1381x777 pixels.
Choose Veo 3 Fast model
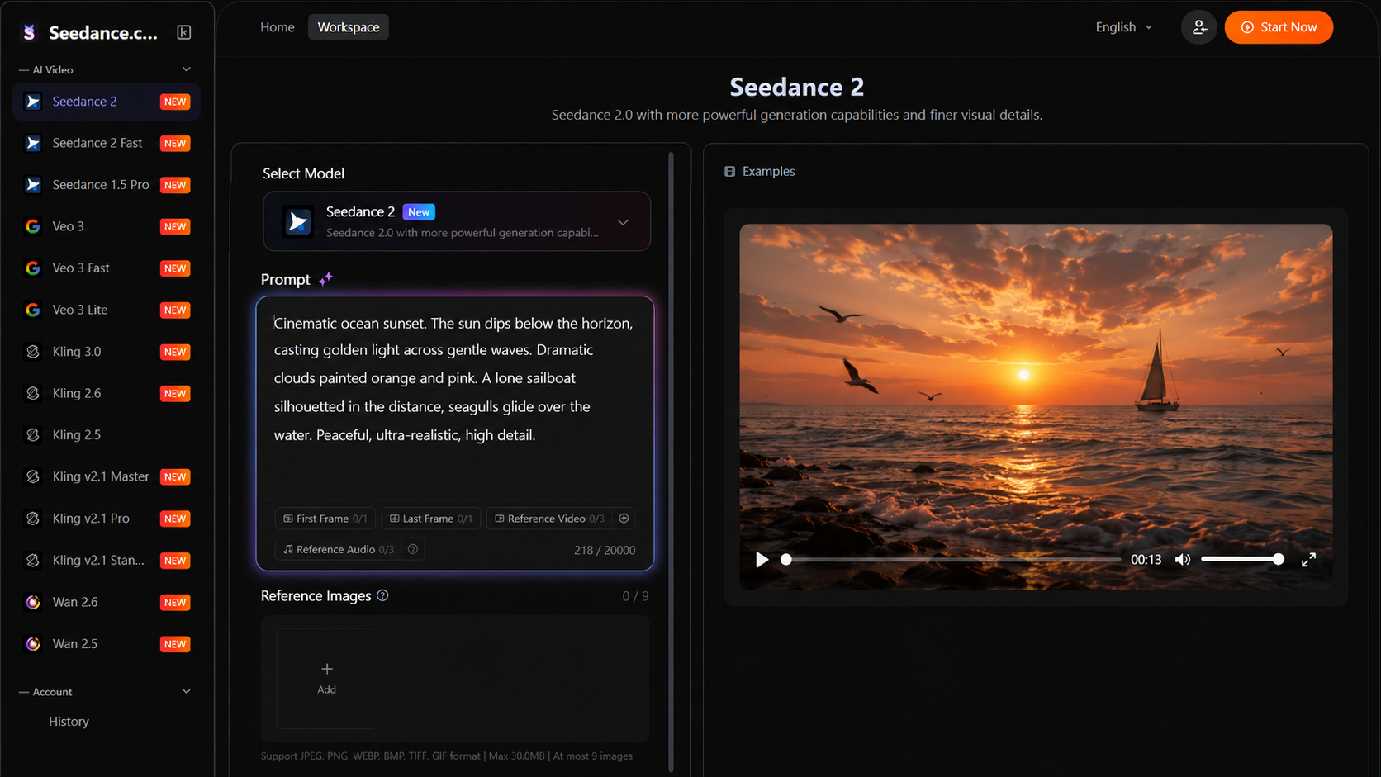pyautogui.click(x=107, y=268)
